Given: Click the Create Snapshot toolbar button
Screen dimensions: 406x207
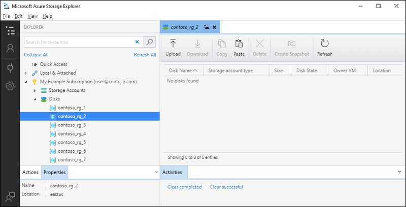Looking at the screenshot, I should pos(292,48).
